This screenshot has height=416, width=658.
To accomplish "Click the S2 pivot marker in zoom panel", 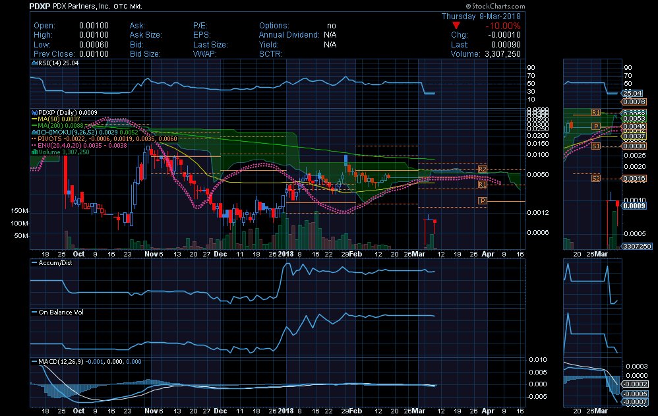I will [x=596, y=179].
